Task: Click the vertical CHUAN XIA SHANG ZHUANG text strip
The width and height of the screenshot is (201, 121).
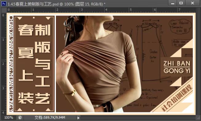Action: 11,64
